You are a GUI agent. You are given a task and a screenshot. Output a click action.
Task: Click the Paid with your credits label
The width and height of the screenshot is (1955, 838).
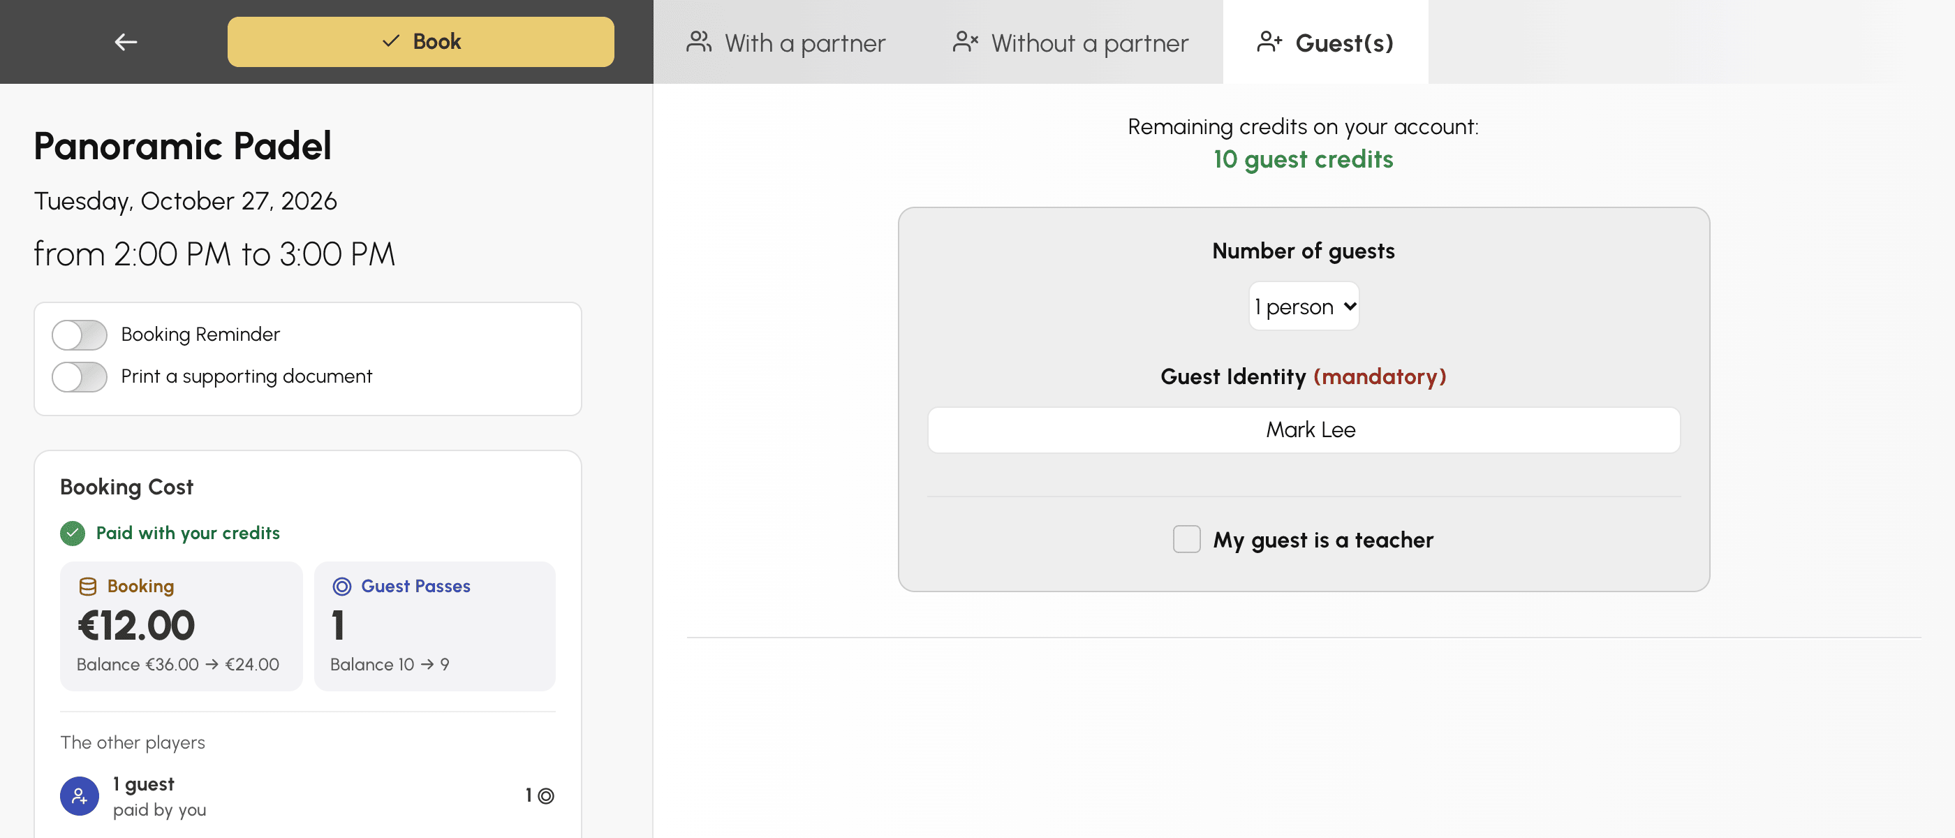pos(187,533)
